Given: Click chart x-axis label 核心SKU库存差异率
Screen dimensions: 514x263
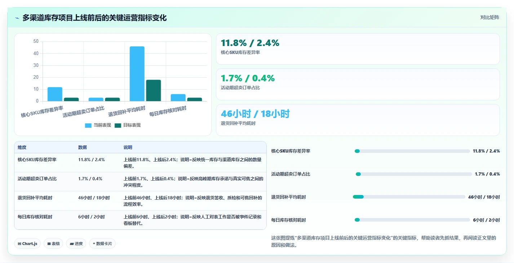Looking at the screenshot, I should point(42,112).
